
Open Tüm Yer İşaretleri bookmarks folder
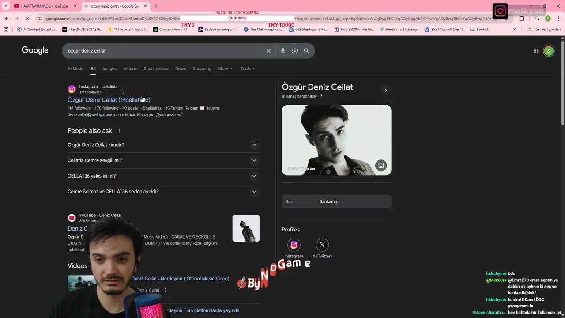543,30
